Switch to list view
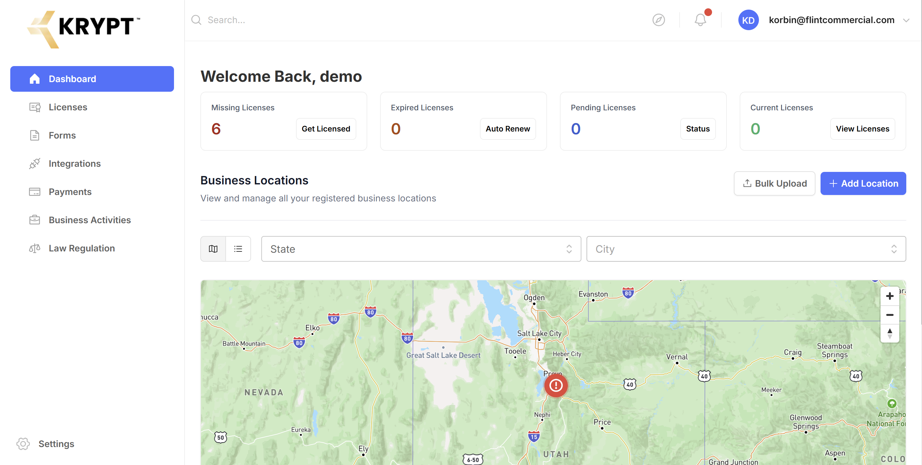This screenshot has height=465, width=922. pyautogui.click(x=238, y=249)
